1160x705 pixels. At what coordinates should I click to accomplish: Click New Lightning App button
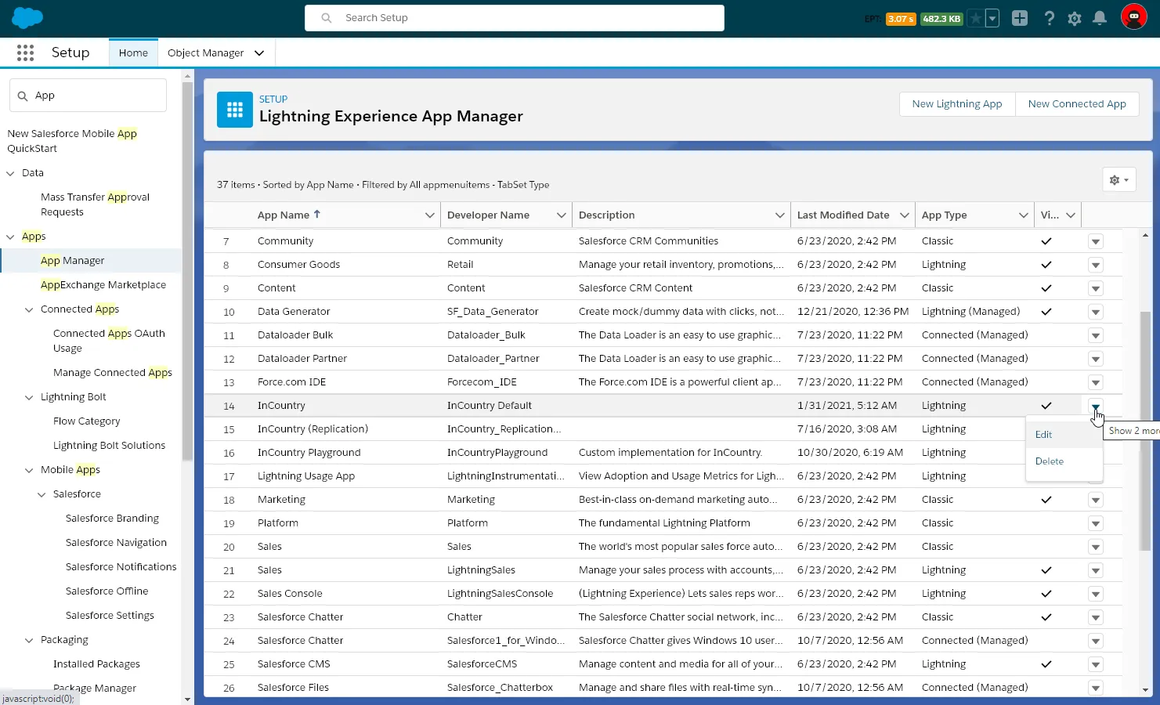pos(956,104)
